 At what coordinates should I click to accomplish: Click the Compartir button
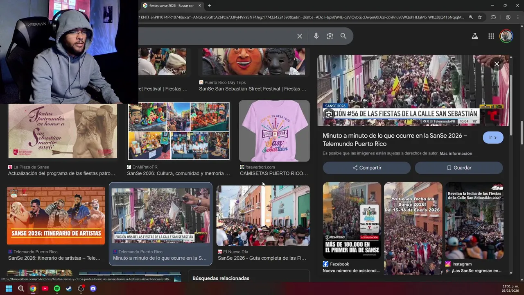(x=366, y=168)
